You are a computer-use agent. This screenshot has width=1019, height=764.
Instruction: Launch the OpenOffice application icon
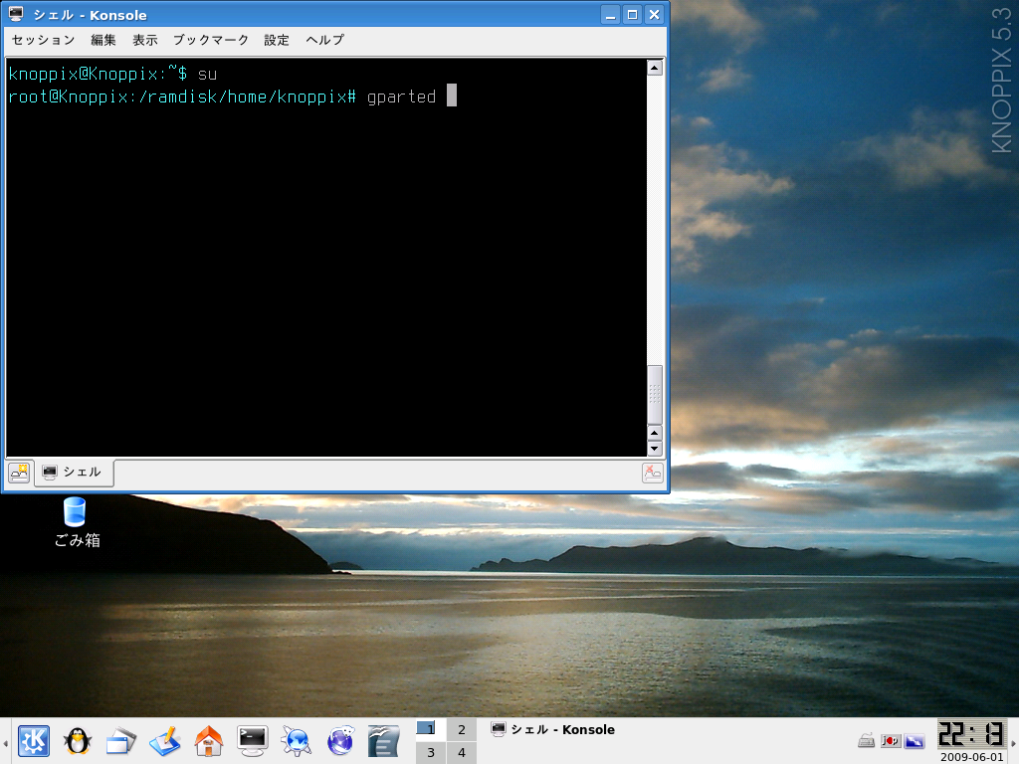coord(383,741)
